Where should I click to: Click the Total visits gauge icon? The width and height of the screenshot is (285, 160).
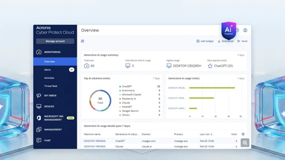click(x=87, y=66)
